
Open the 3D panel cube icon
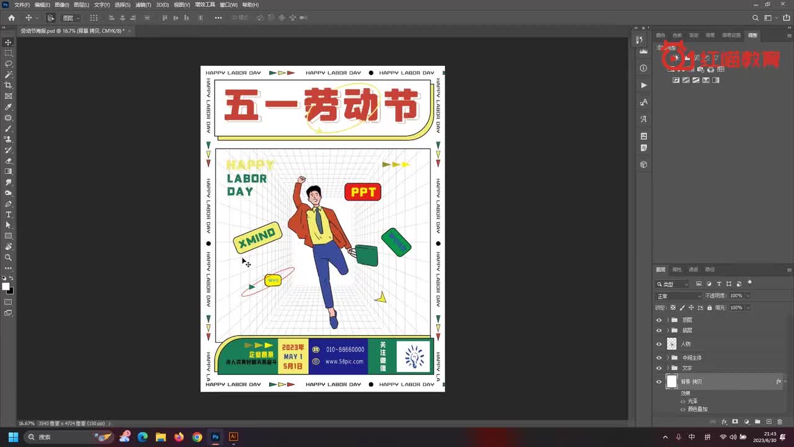643,165
